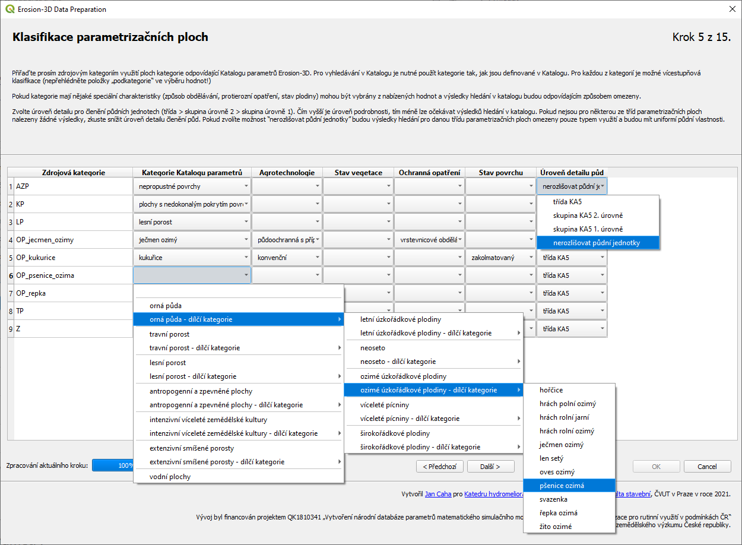The width and height of the screenshot is (742, 545).
Task: Select 'orná půda' menu entry
Action: pos(239,306)
